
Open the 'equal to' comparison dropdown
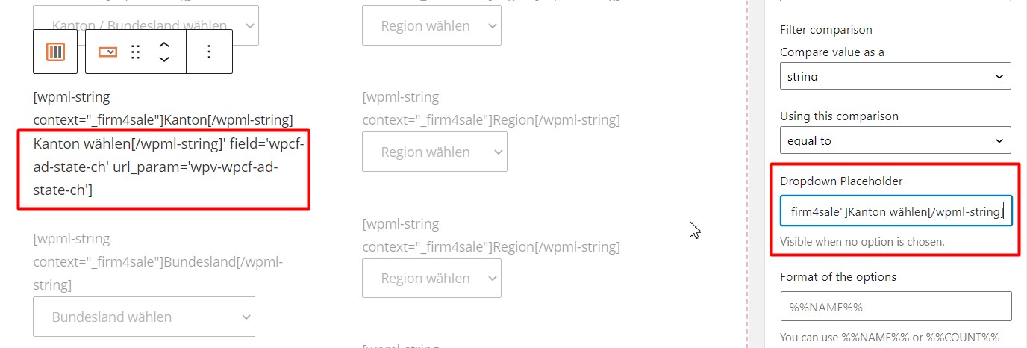[x=896, y=140]
